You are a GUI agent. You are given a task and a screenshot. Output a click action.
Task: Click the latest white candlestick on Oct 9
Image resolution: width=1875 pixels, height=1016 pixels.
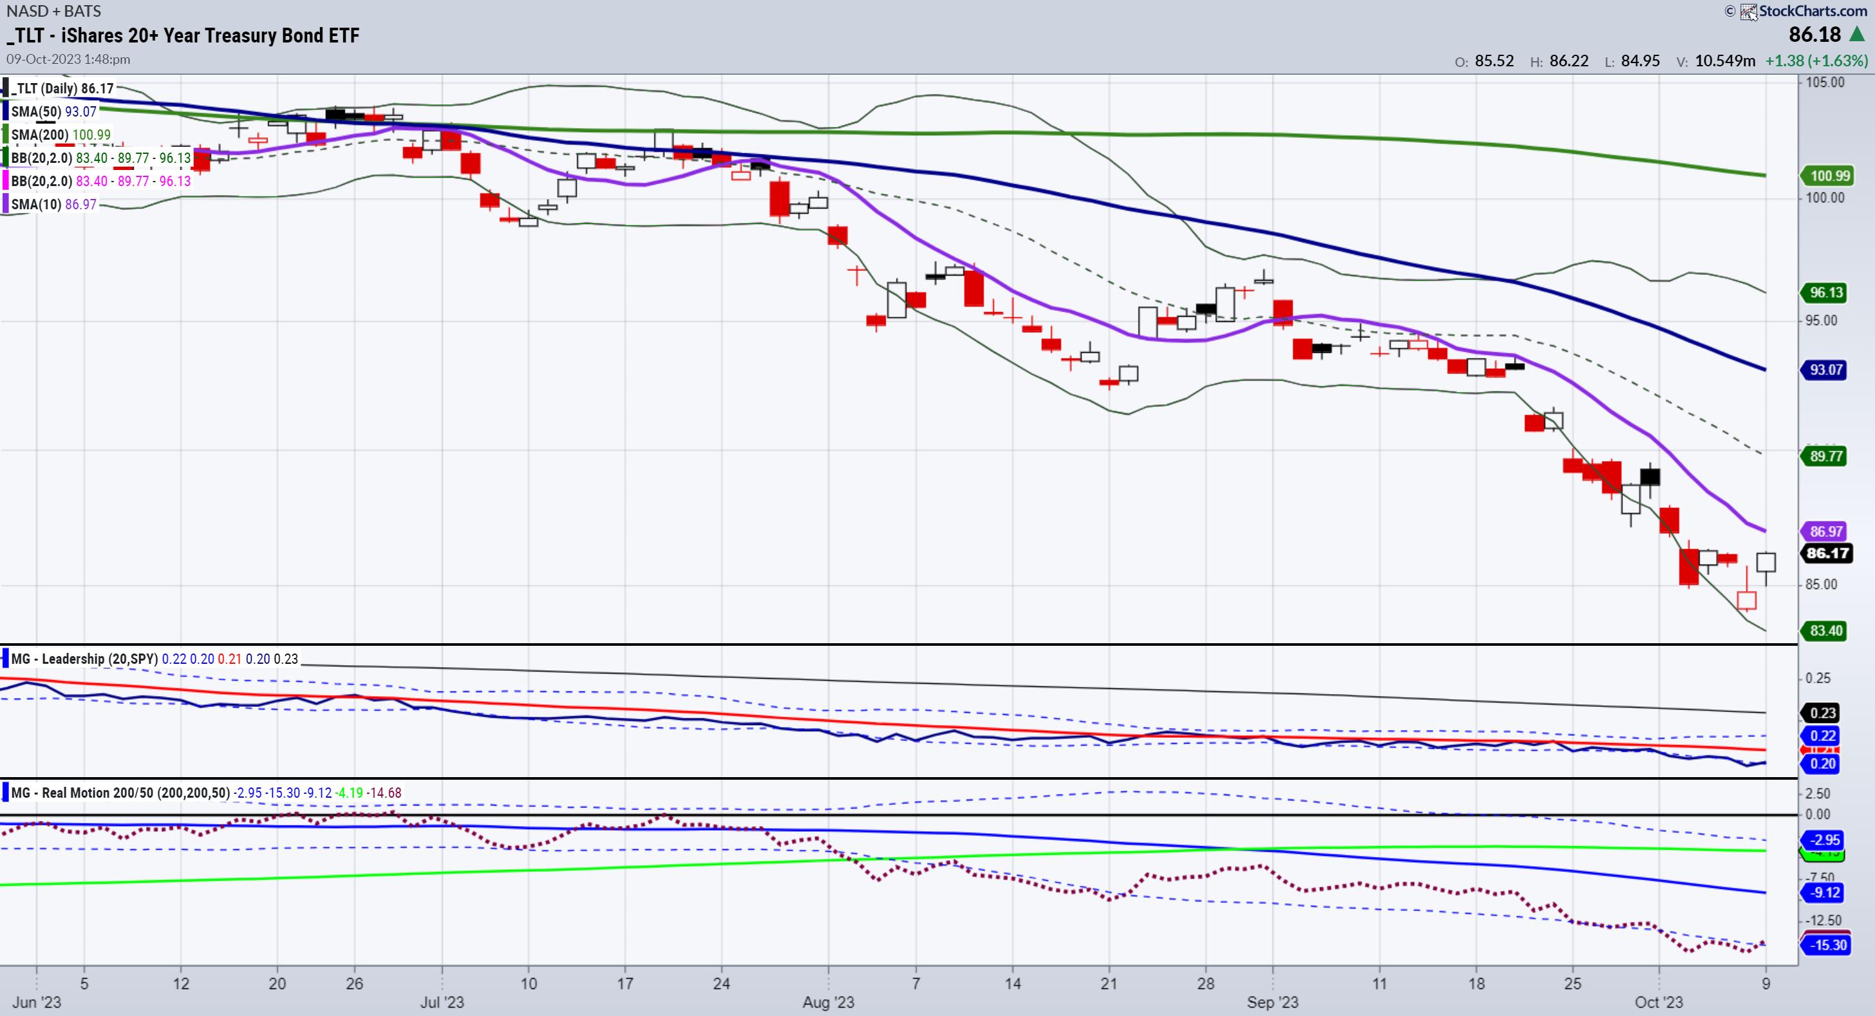(x=1766, y=562)
